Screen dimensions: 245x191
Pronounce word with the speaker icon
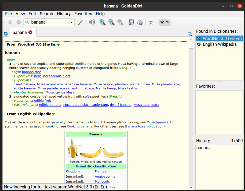point(92,22)
